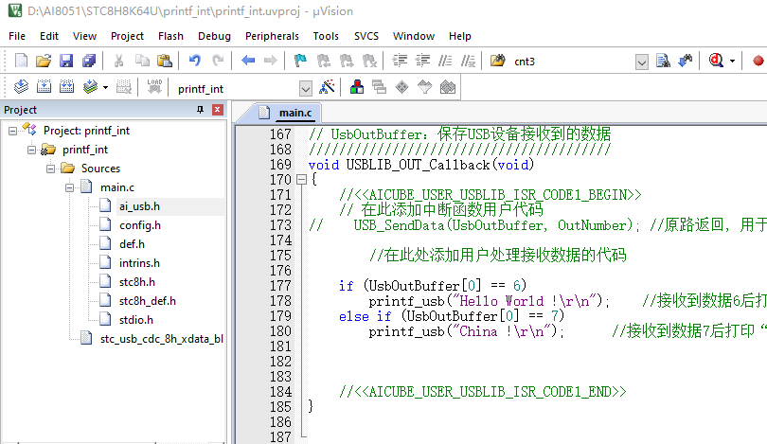Open Manage Run-Time Environment diamond icon
The image size is (767, 444).
coord(401,87)
